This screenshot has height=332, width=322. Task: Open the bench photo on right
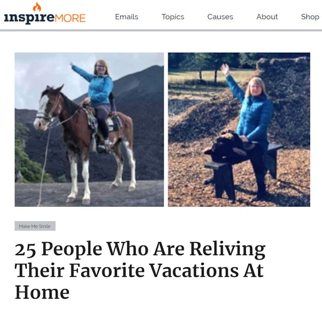(x=239, y=129)
